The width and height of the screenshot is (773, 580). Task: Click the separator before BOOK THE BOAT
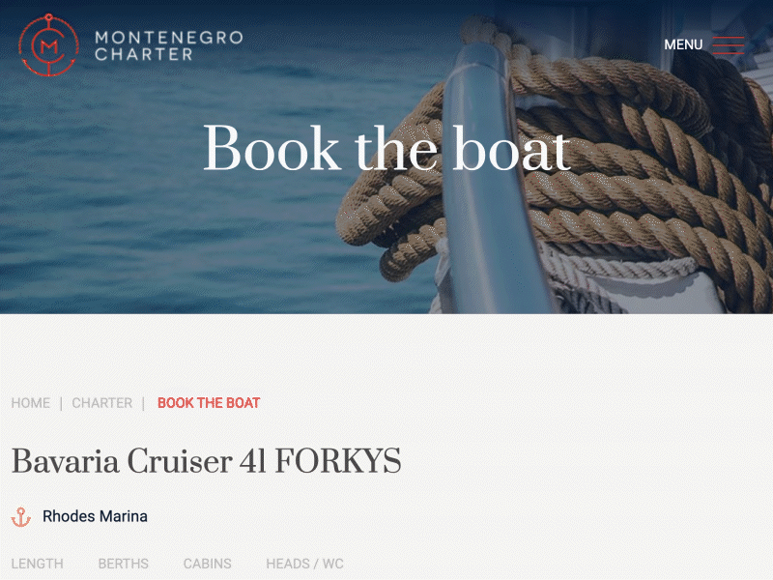[143, 403]
